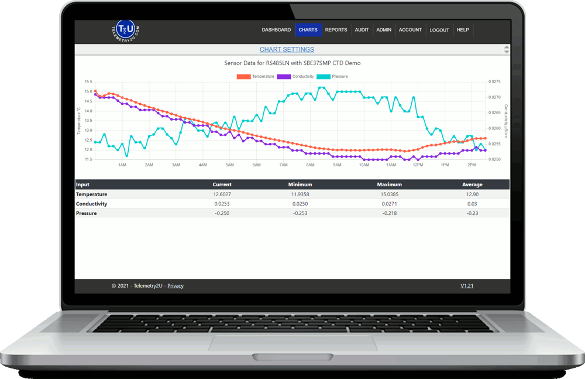Viewport: 585px width, 379px height.
Task: Click the Maximum column header
Action: click(390, 185)
